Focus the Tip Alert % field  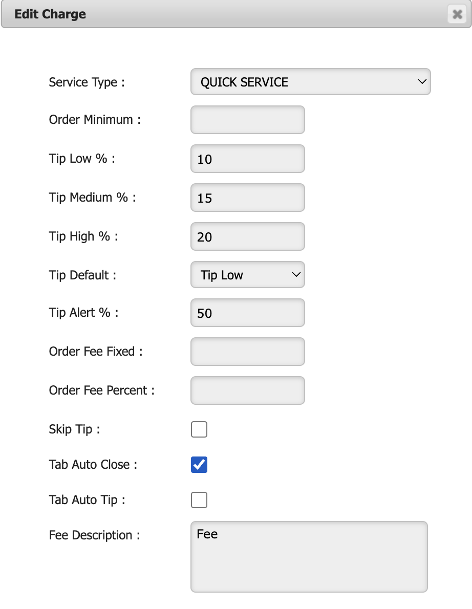click(x=248, y=313)
